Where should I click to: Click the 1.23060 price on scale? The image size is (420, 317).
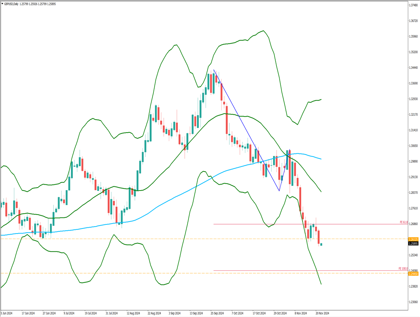pos(413,302)
